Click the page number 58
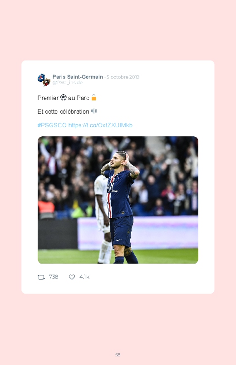The width and height of the screenshot is (236, 365). (118, 355)
